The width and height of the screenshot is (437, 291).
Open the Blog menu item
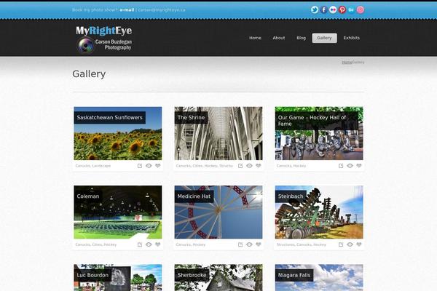click(x=301, y=38)
